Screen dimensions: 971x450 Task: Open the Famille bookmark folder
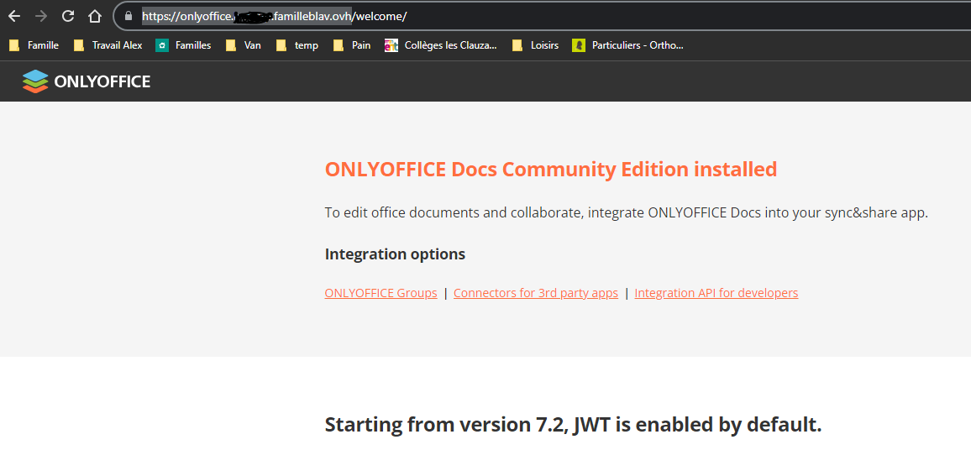pyautogui.click(x=34, y=45)
